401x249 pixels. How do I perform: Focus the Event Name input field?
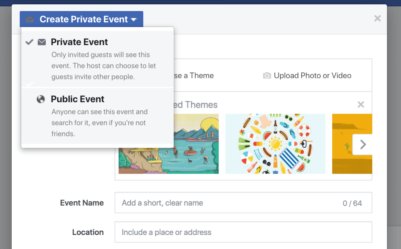pos(243,203)
